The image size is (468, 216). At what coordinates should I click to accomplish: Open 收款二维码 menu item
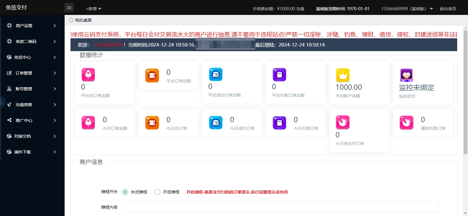tap(32, 42)
